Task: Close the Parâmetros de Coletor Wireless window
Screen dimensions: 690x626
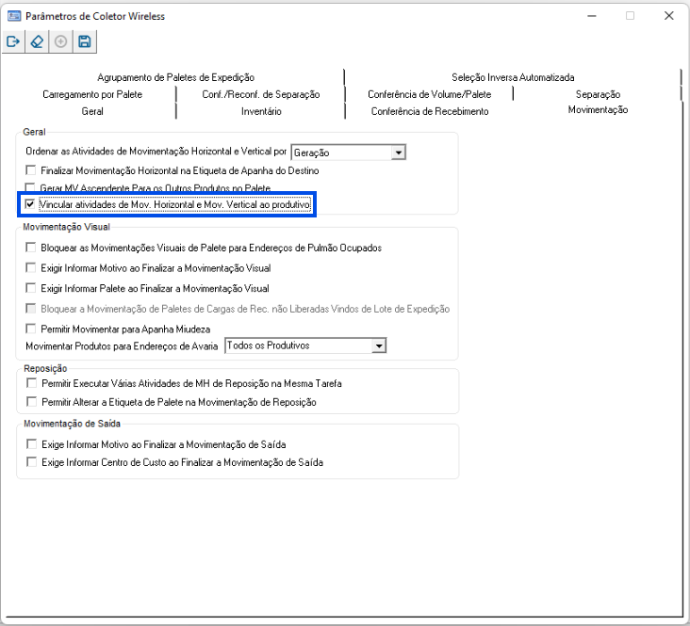Action: coord(669,16)
